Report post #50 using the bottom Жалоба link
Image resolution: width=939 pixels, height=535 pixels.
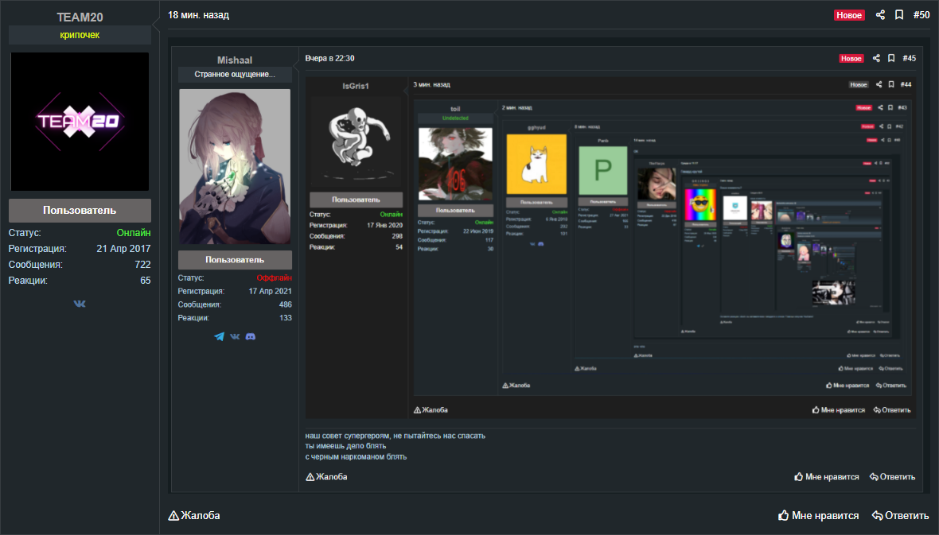pos(194,515)
